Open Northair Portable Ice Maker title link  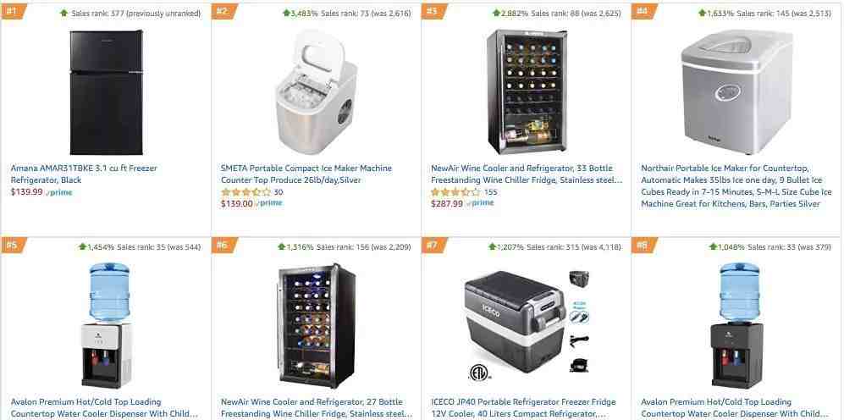pos(736,185)
